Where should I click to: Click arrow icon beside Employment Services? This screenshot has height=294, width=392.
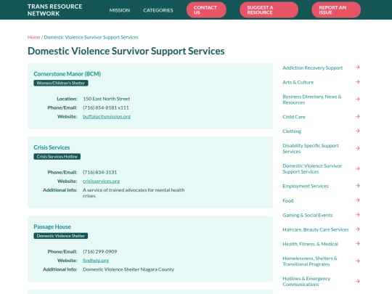358,186
